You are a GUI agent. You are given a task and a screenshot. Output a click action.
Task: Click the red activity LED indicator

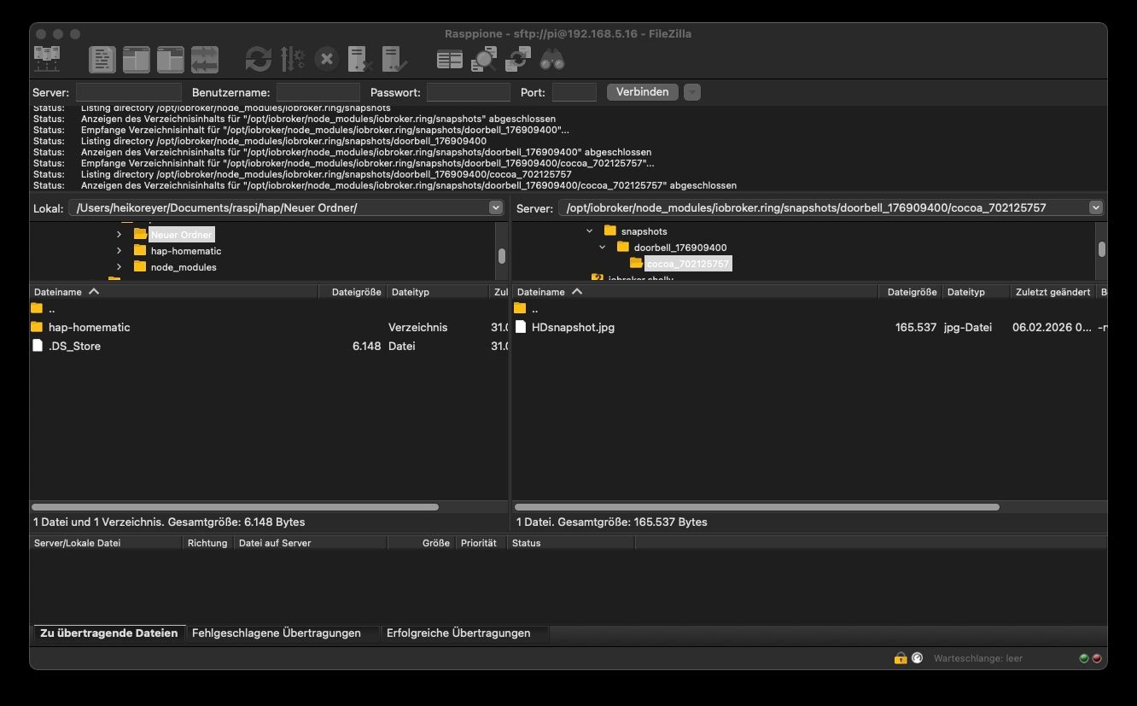1097,658
